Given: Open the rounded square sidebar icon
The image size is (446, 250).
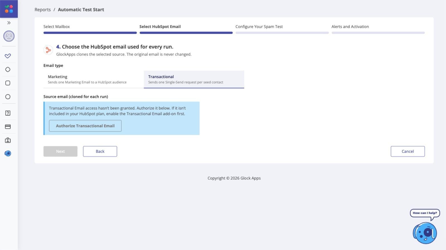Looking at the screenshot, I should point(8,83).
